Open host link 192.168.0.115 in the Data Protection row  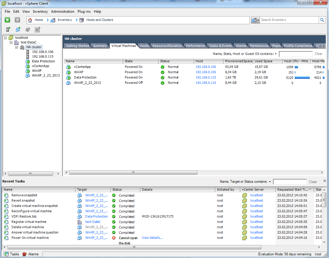click(x=206, y=77)
